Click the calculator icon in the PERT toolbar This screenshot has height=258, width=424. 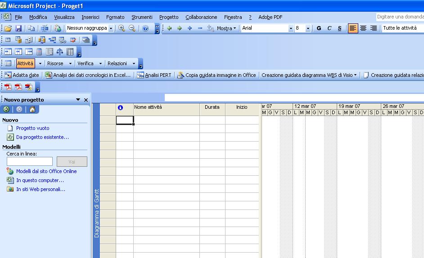pos(39,52)
